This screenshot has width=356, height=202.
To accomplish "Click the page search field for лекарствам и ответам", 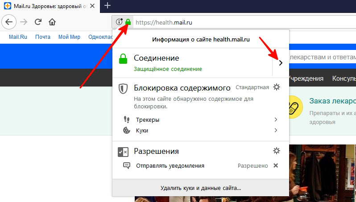I will click(x=323, y=57).
